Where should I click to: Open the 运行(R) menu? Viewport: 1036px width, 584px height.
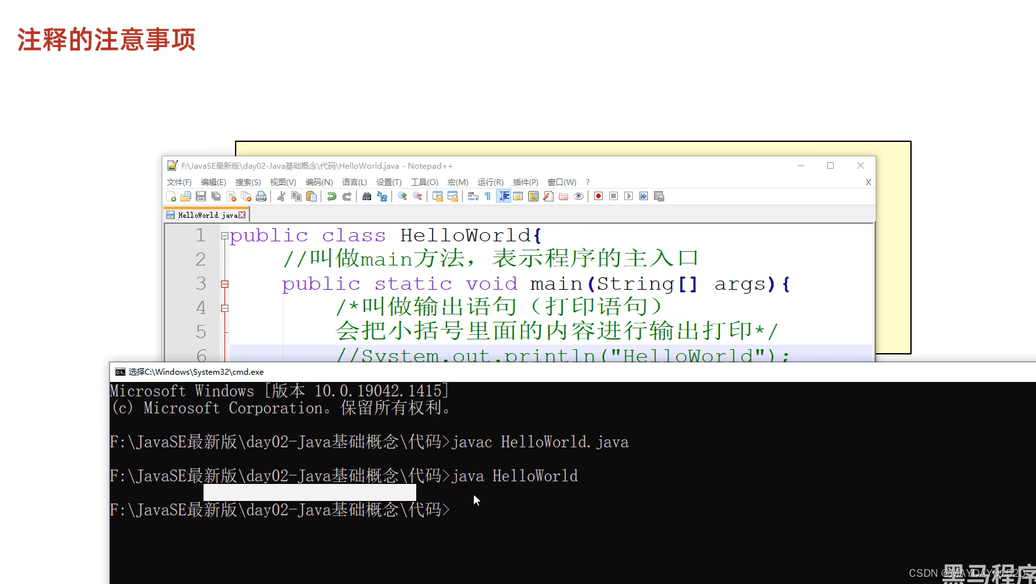coord(491,182)
